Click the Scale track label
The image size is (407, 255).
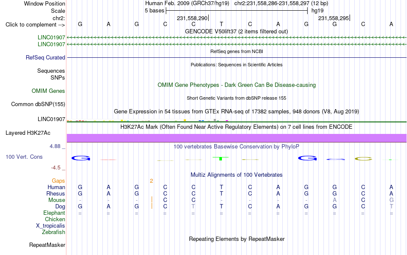tap(58, 11)
